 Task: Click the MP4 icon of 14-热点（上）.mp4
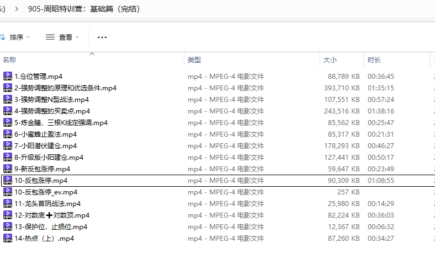(8, 239)
